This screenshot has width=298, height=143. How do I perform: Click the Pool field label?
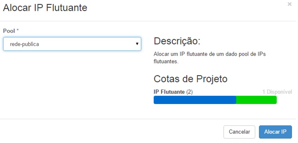[x=9, y=31]
